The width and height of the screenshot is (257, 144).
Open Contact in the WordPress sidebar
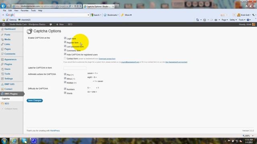8,89
